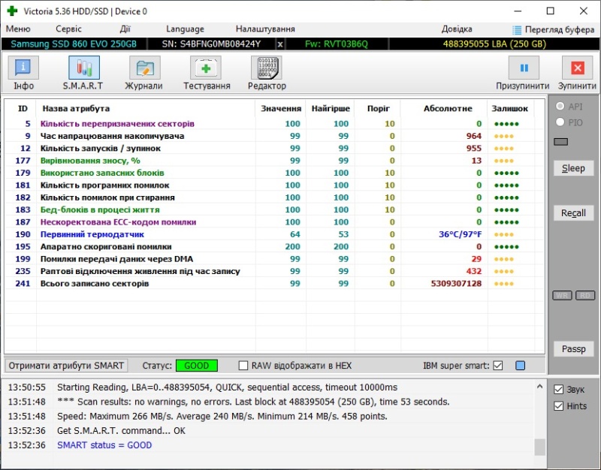
Task: Click the SN: S4BFNG0MB08424Y serial label
Action: [211, 44]
